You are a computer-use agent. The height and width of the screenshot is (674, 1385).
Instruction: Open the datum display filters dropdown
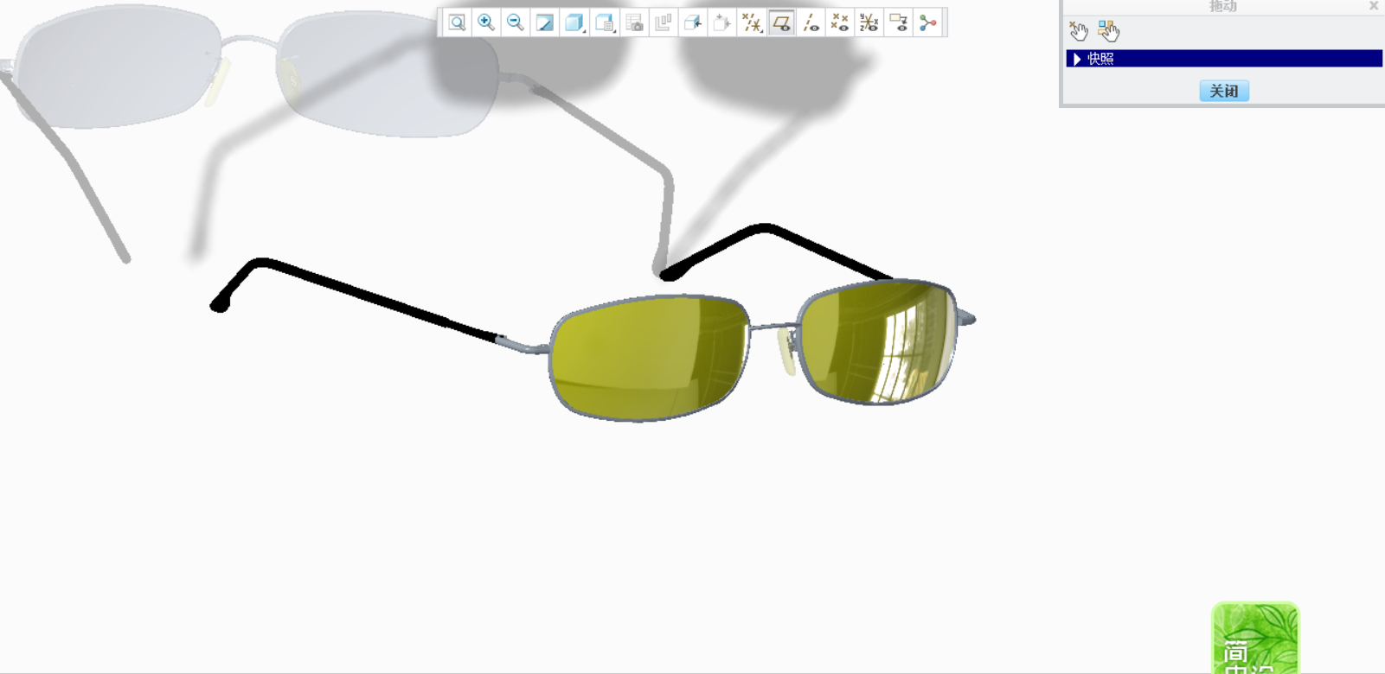[752, 22]
